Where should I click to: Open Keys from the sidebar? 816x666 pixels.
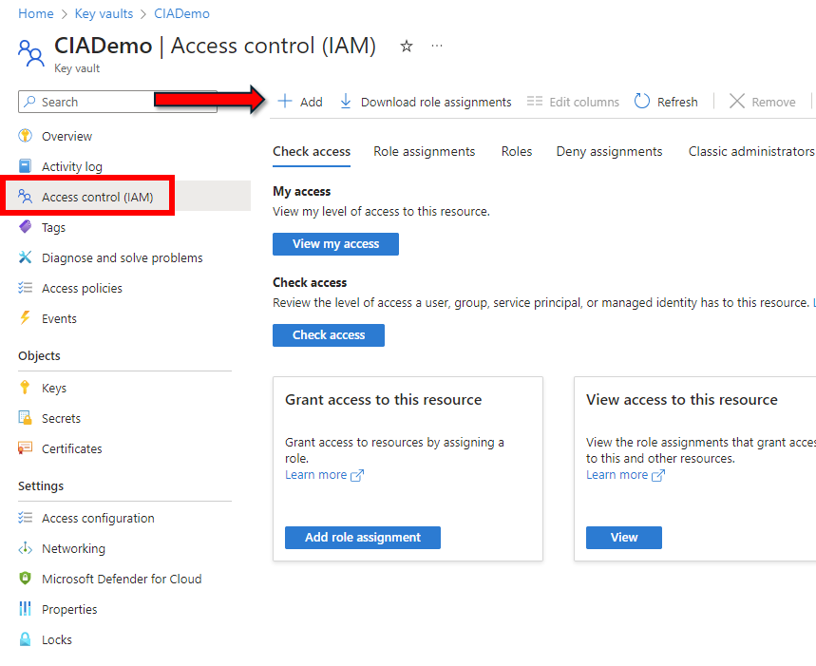tap(54, 388)
